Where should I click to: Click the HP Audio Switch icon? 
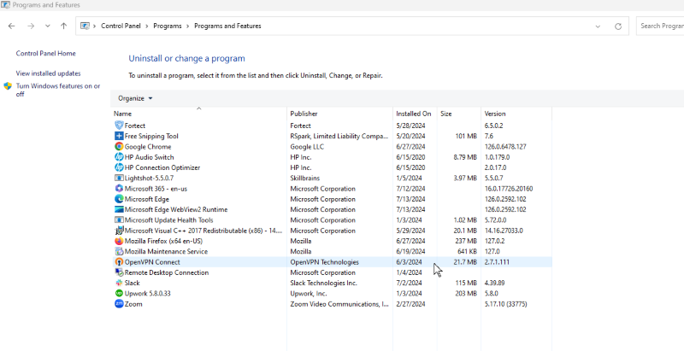point(119,157)
